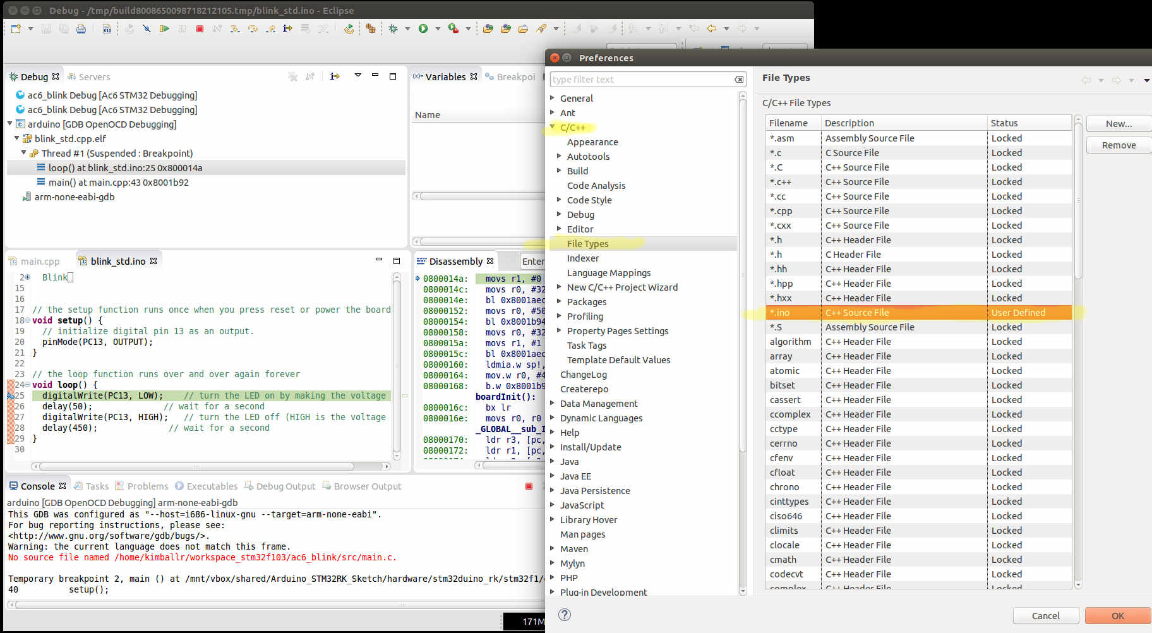Screen dimensions: 1152x633
Task: Switch to the Servers tab
Action: click(88, 76)
